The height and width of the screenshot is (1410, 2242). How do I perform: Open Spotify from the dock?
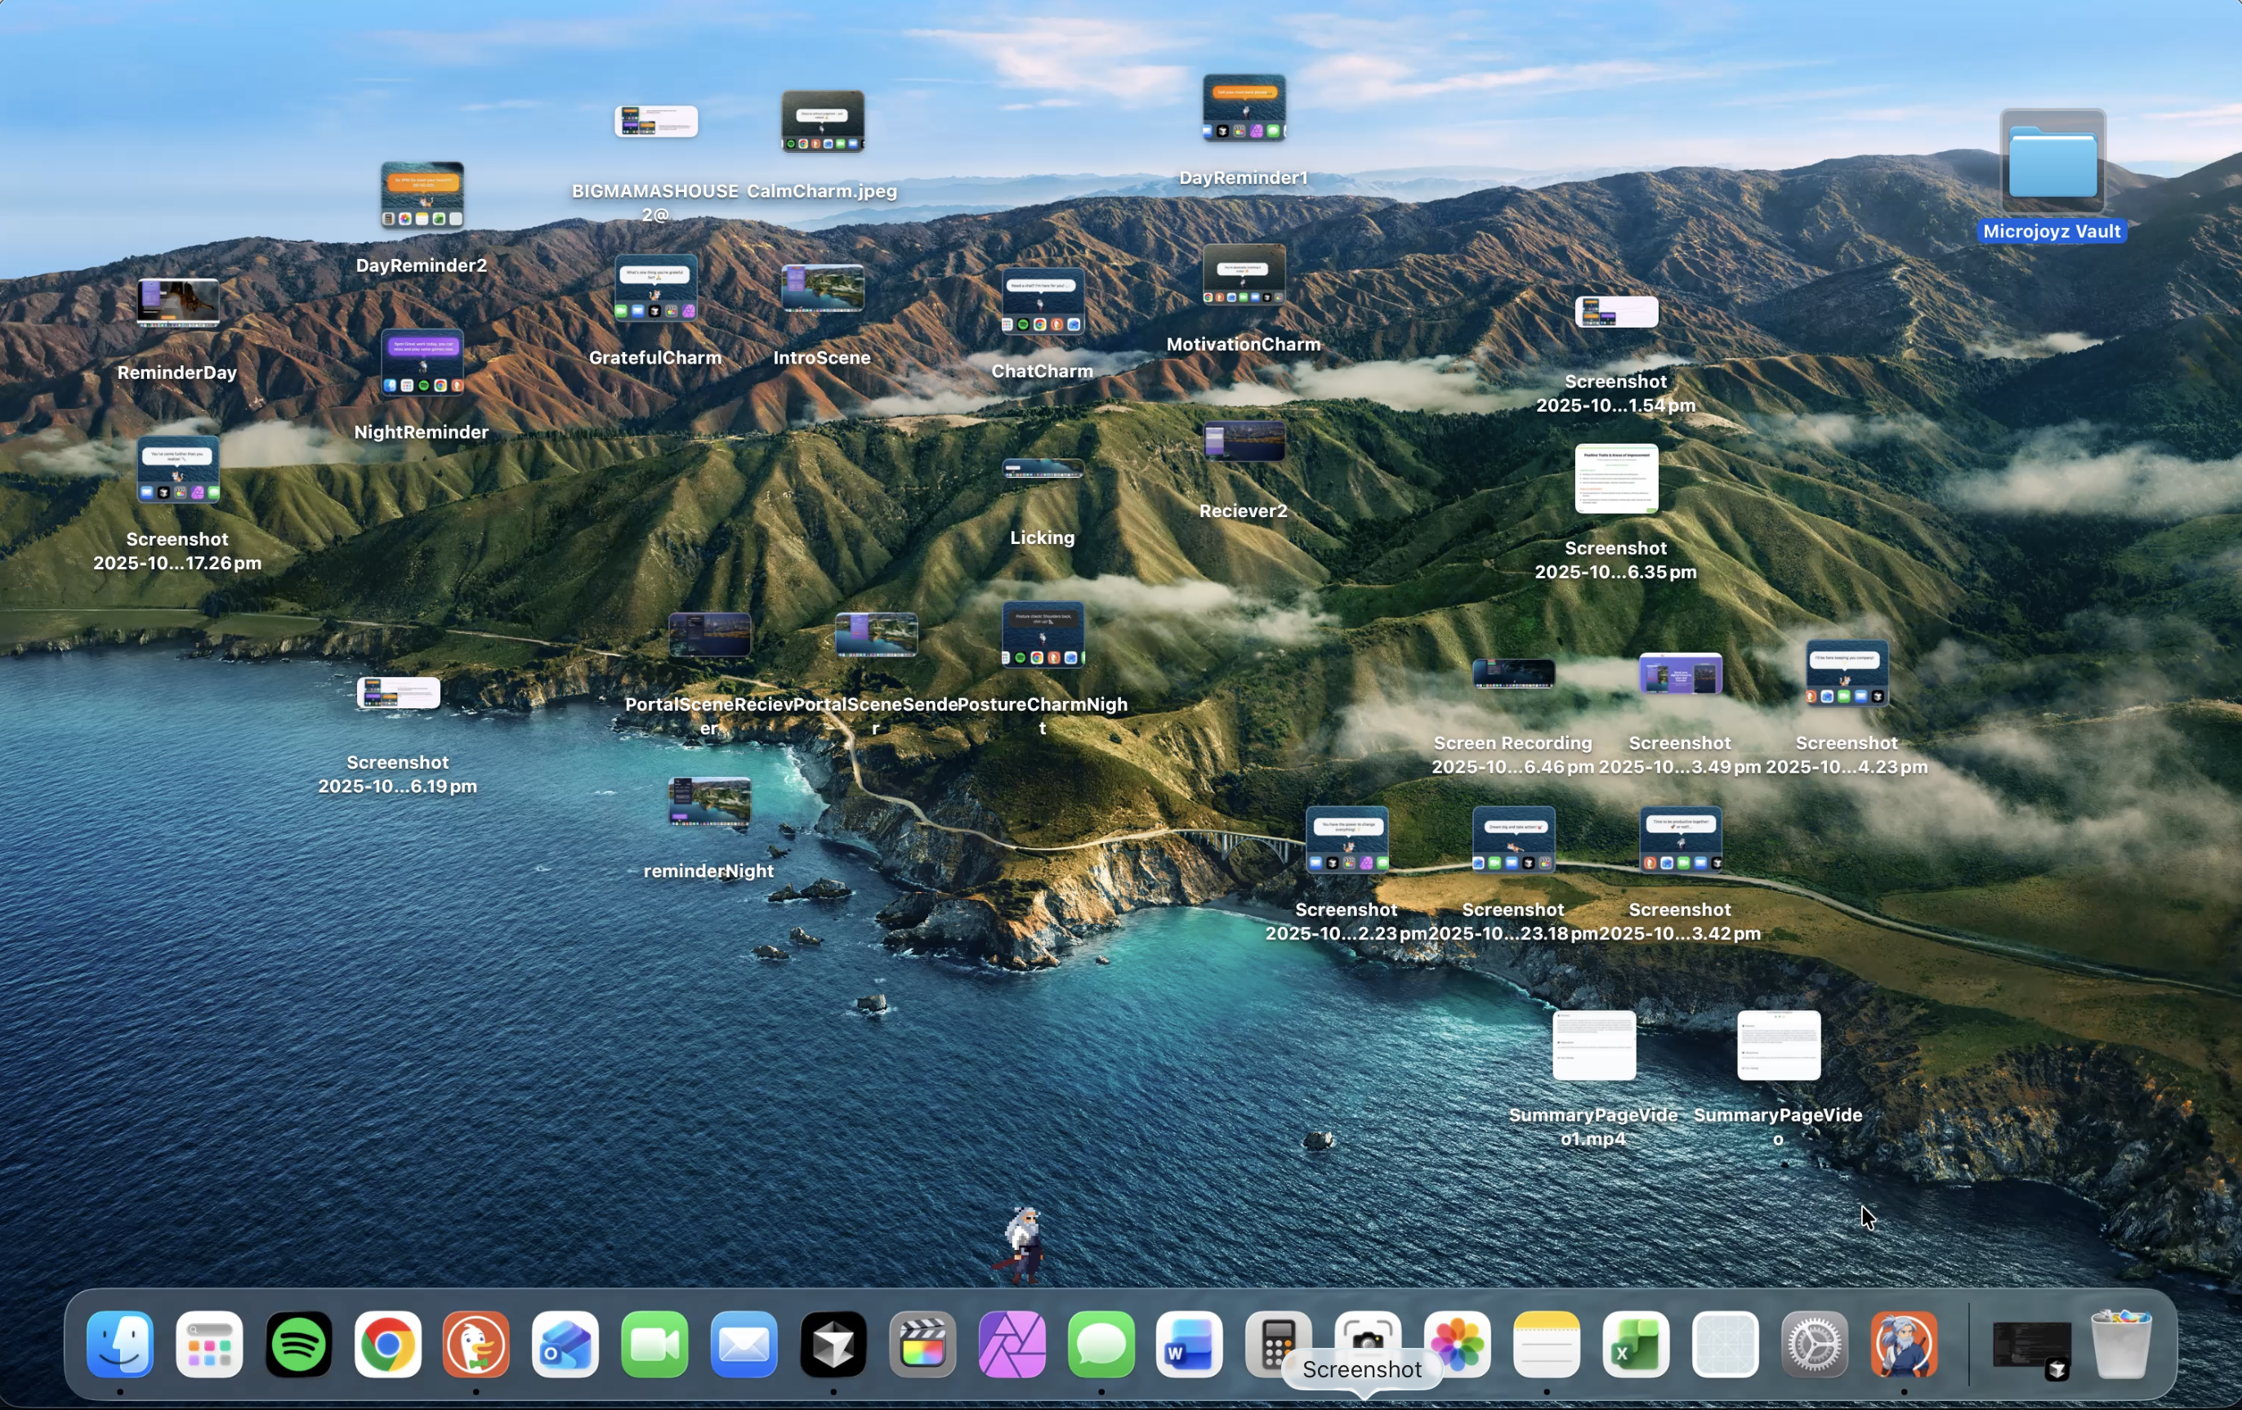point(299,1344)
